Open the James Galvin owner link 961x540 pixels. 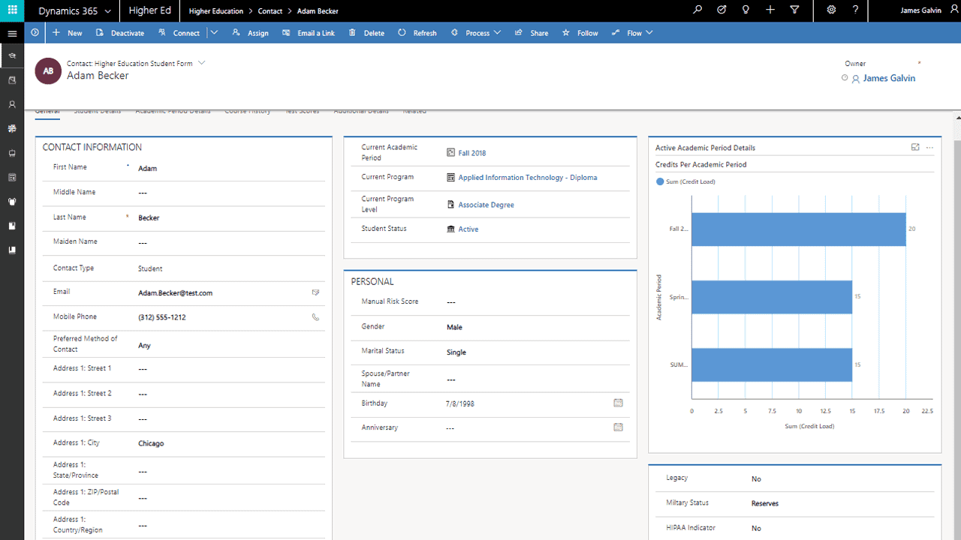[889, 78]
